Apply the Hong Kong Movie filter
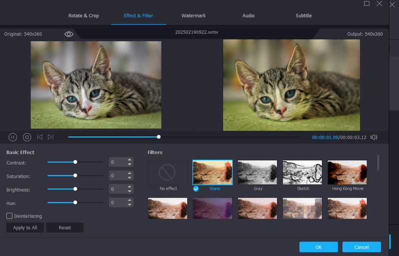This screenshot has height=256, width=399. click(x=347, y=173)
